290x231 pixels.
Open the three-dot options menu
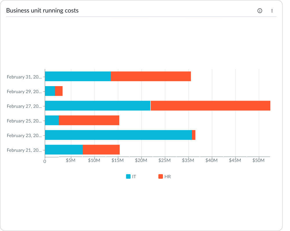click(272, 10)
